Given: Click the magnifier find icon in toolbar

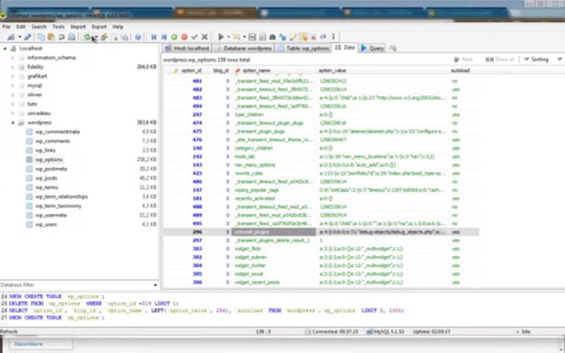Looking at the screenshot, I should pos(236,37).
